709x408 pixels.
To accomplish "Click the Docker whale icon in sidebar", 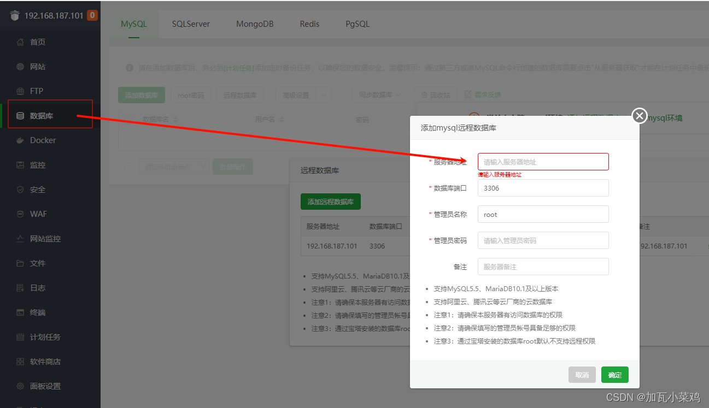I will (x=20, y=140).
